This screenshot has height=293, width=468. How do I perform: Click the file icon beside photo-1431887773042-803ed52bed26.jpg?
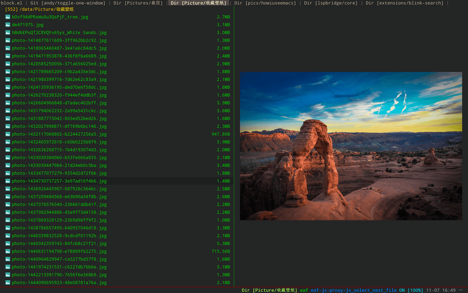click(x=8, y=119)
